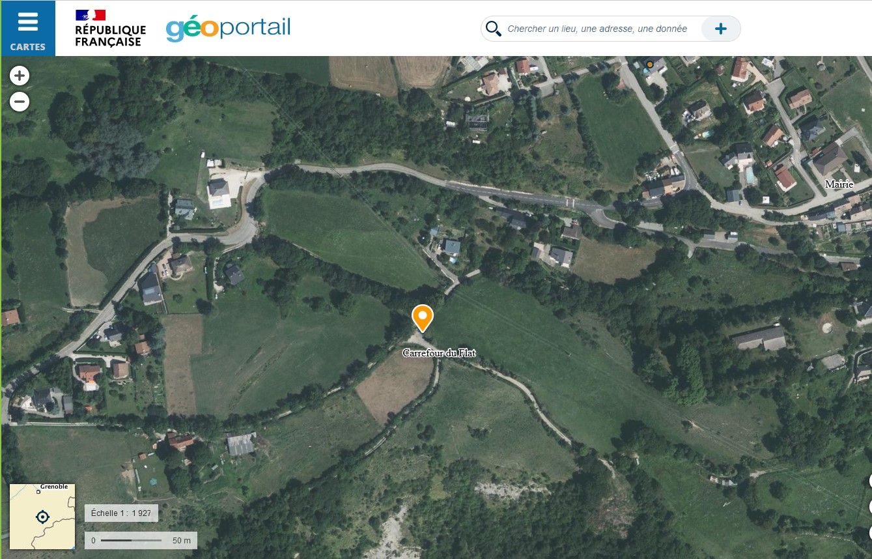Click the white crosswalk stripes on main road
The height and width of the screenshot is (559, 872).
(570, 203)
